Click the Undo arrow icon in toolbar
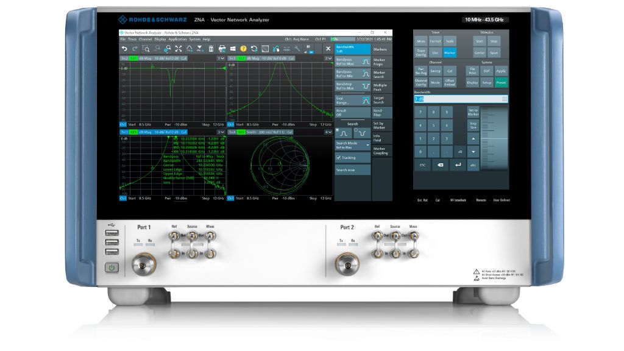 [x=124, y=49]
